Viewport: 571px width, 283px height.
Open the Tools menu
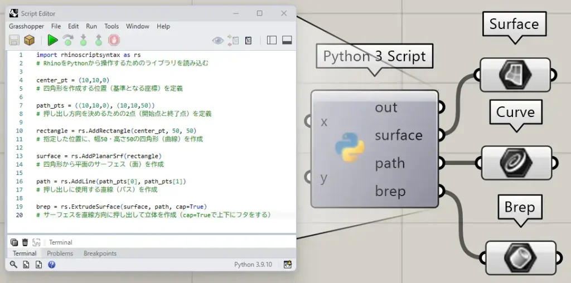pyautogui.click(x=112, y=26)
